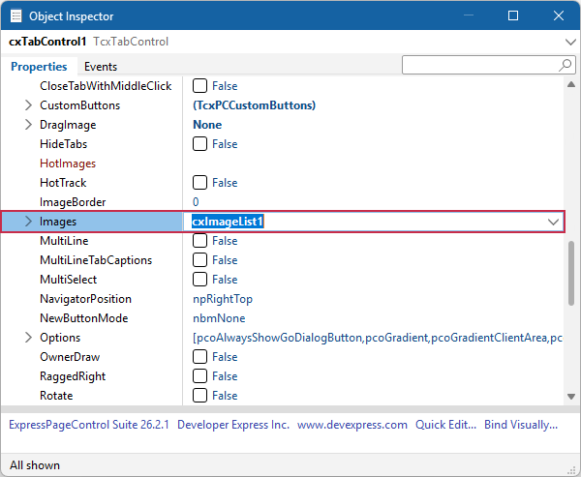Toggle the MultiLine checkbox
The width and height of the screenshot is (581, 477).
point(199,241)
